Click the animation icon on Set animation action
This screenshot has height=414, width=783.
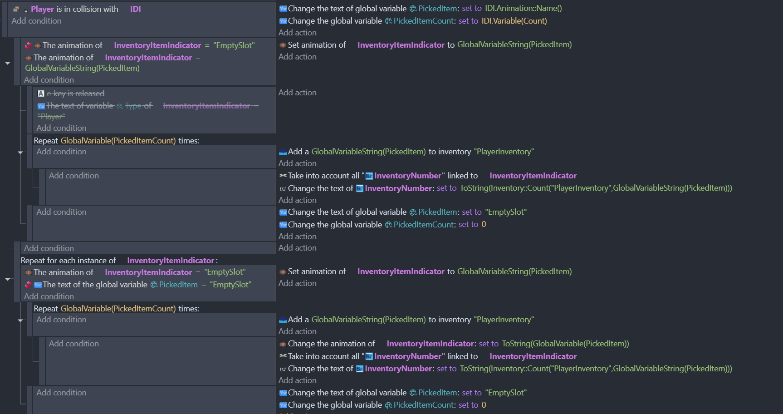click(x=282, y=44)
